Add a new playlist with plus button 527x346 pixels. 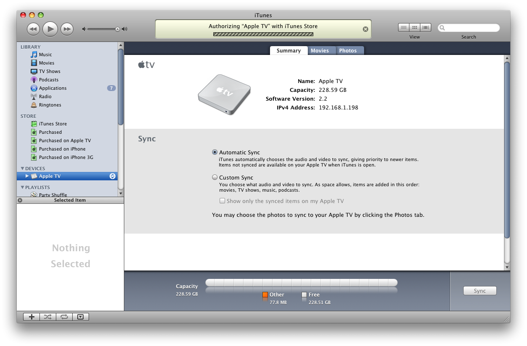click(31, 317)
